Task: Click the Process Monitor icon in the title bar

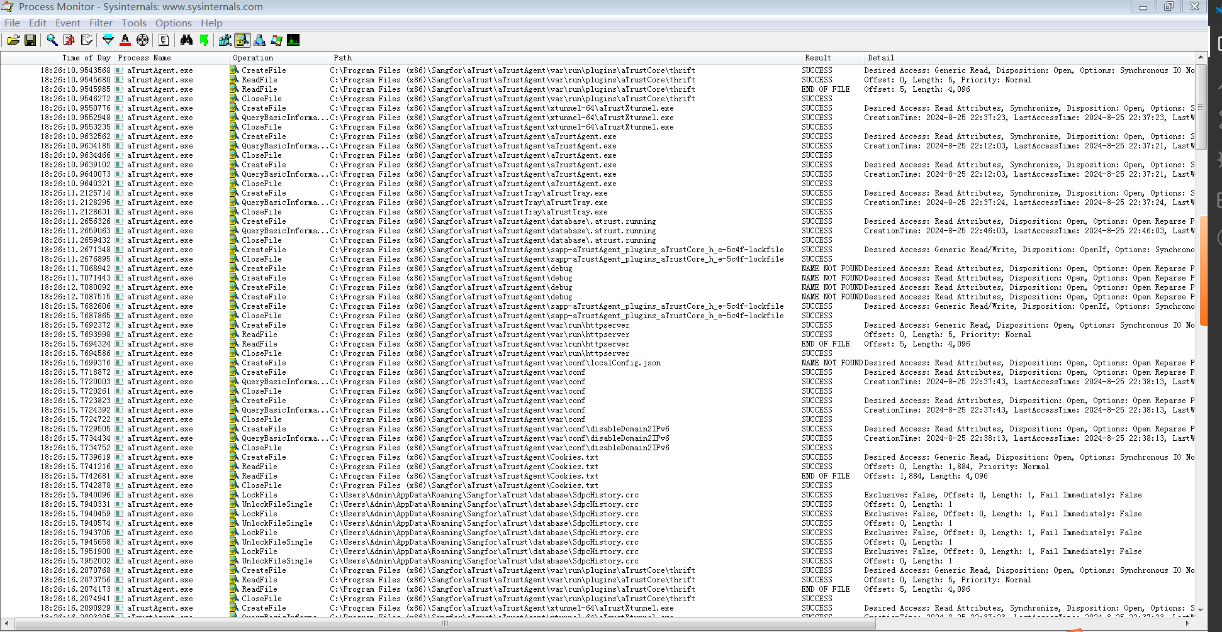Action: pyautogui.click(x=8, y=6)
